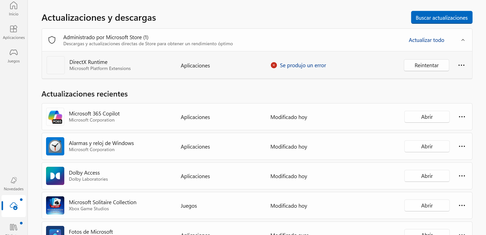Open Novedades in the sidebar

14,184
